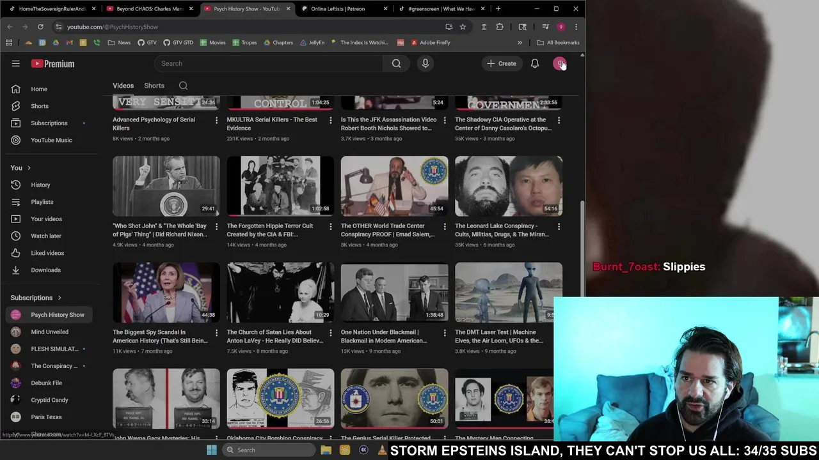Select the channel Shorts tab

(x=154, y=86)
